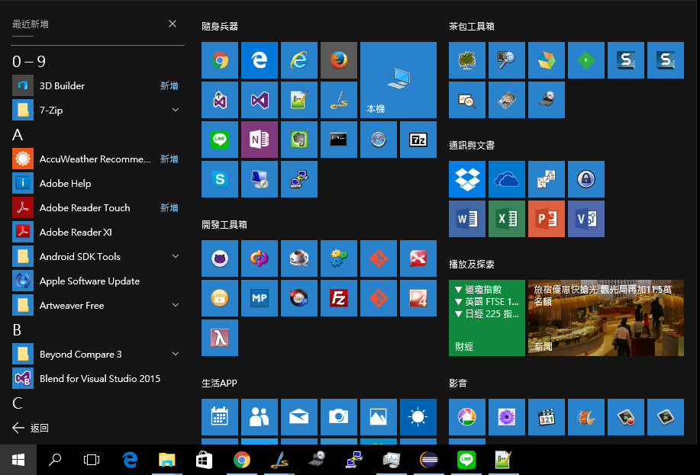The height and width of the screenshot is (475, 700).
Task: Launch Adobe Help from the list
Action: point(98,183)
